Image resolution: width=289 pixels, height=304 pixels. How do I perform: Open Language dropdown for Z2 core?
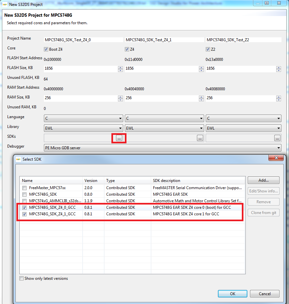[243, 118]
